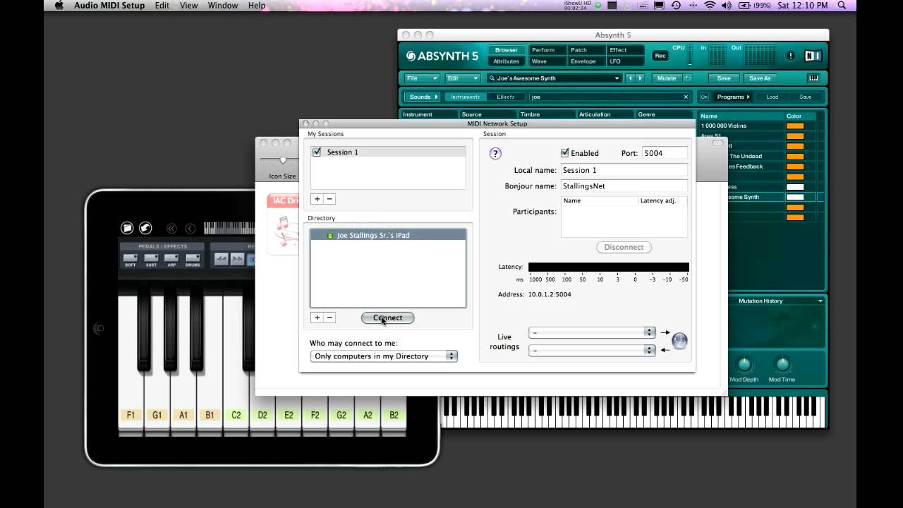Toggle the Session 1 checkbox

pyautogui.click(x=317, y=152)
